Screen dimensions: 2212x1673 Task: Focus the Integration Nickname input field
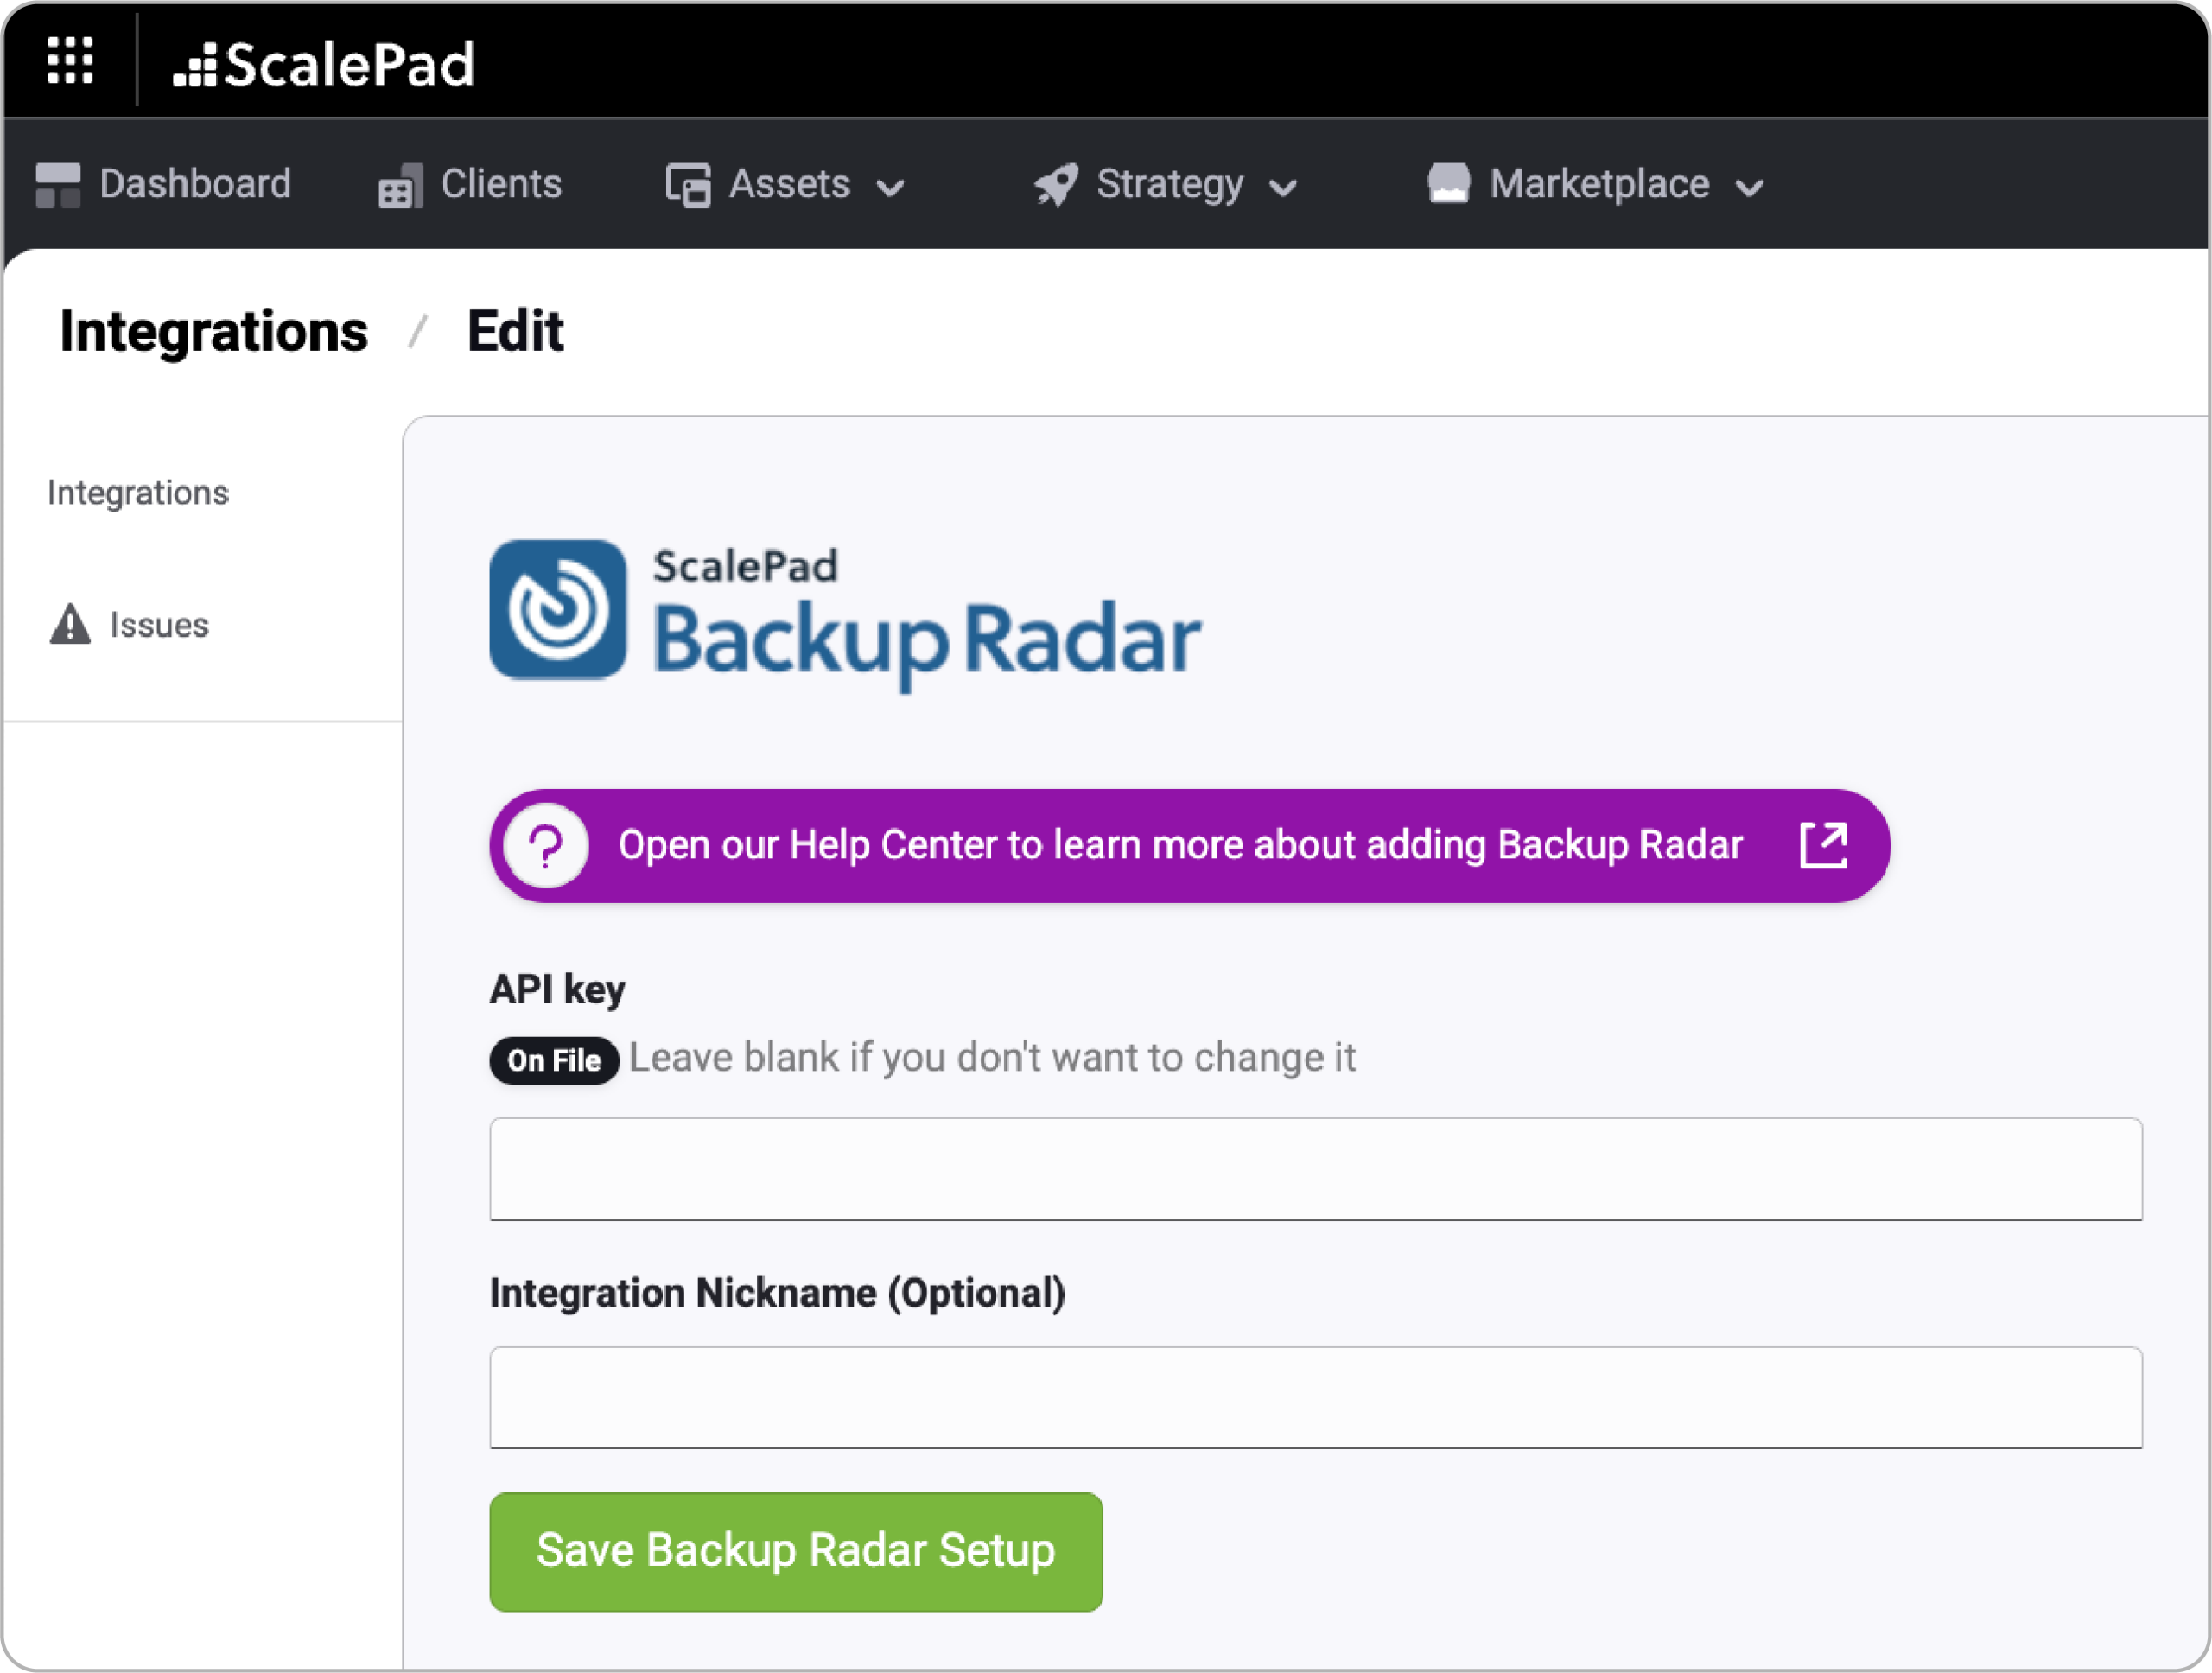[x=1315, y=1398]
